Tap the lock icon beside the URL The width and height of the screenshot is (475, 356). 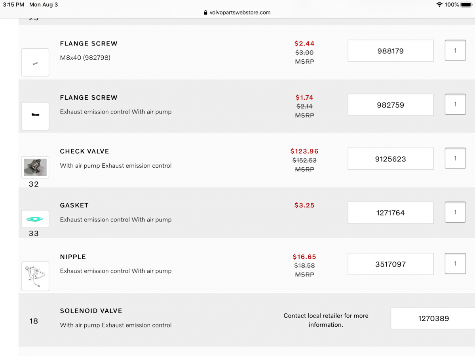pyautogui.click(x=205, y=13)
